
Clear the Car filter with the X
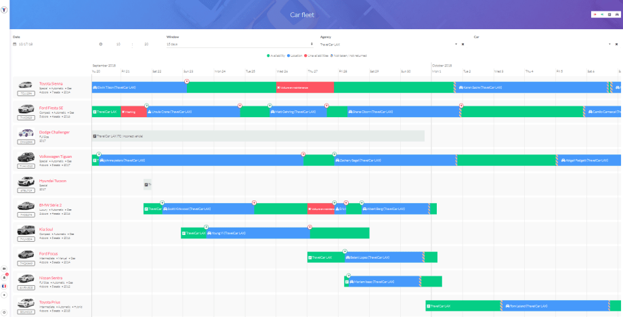coord(617,44)
